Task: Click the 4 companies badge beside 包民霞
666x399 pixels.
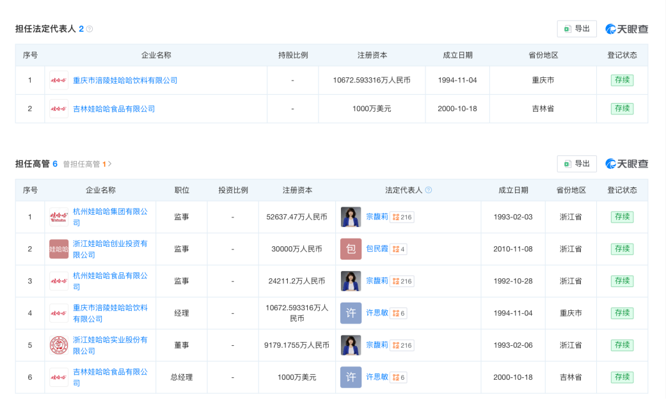Action: (x=399, y=249)
